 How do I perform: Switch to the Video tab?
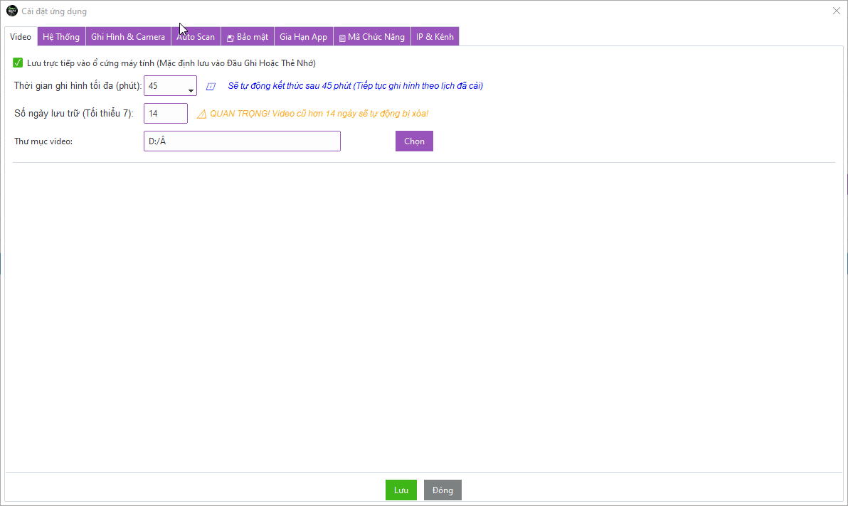[x=21, y=37]
